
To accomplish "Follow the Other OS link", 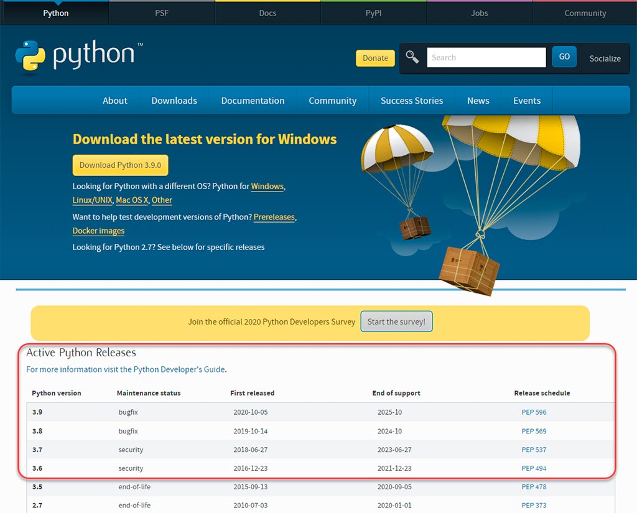I will pos(162,200).
